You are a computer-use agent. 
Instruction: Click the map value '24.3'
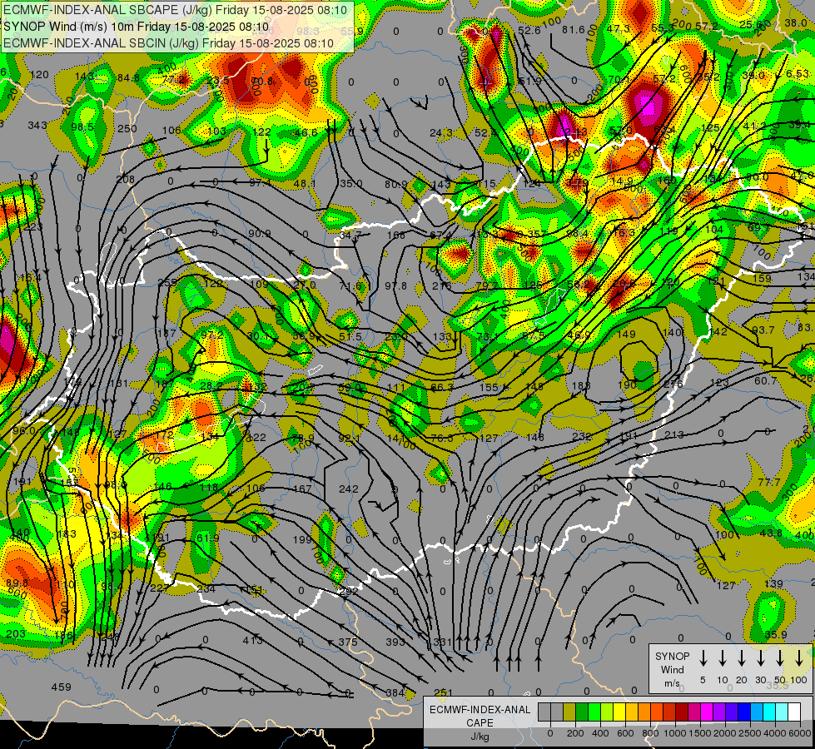click(441, 133)
